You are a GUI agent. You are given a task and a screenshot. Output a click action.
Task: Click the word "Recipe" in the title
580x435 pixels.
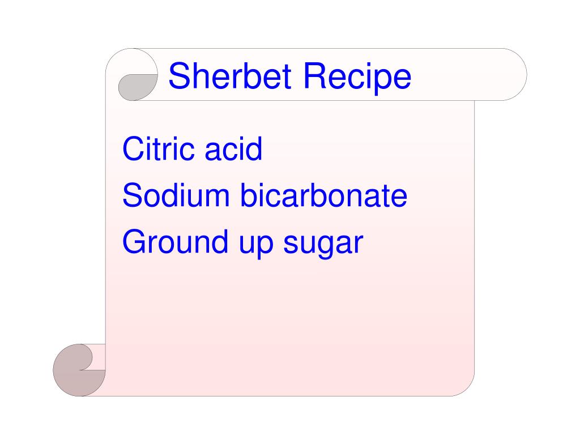pos(357,76)
